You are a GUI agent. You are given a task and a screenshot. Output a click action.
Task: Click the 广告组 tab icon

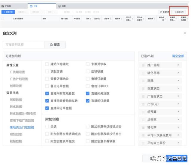(3, 6)
